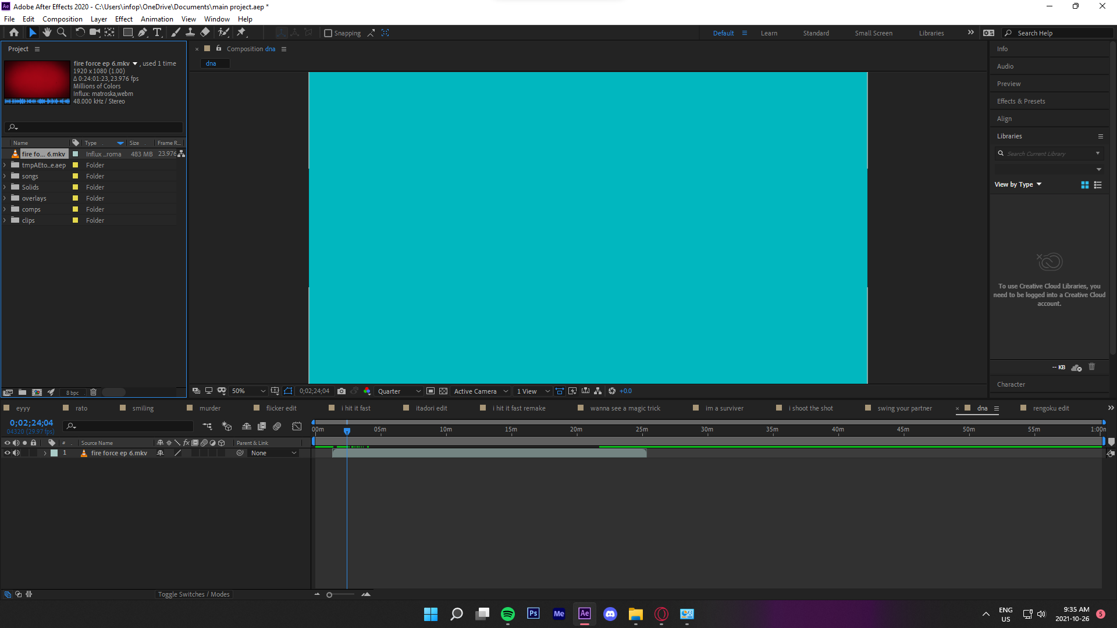Screen dimensions: 1117x628
Task: Click the Libraries panel header
Action: tap(1011, 135)
